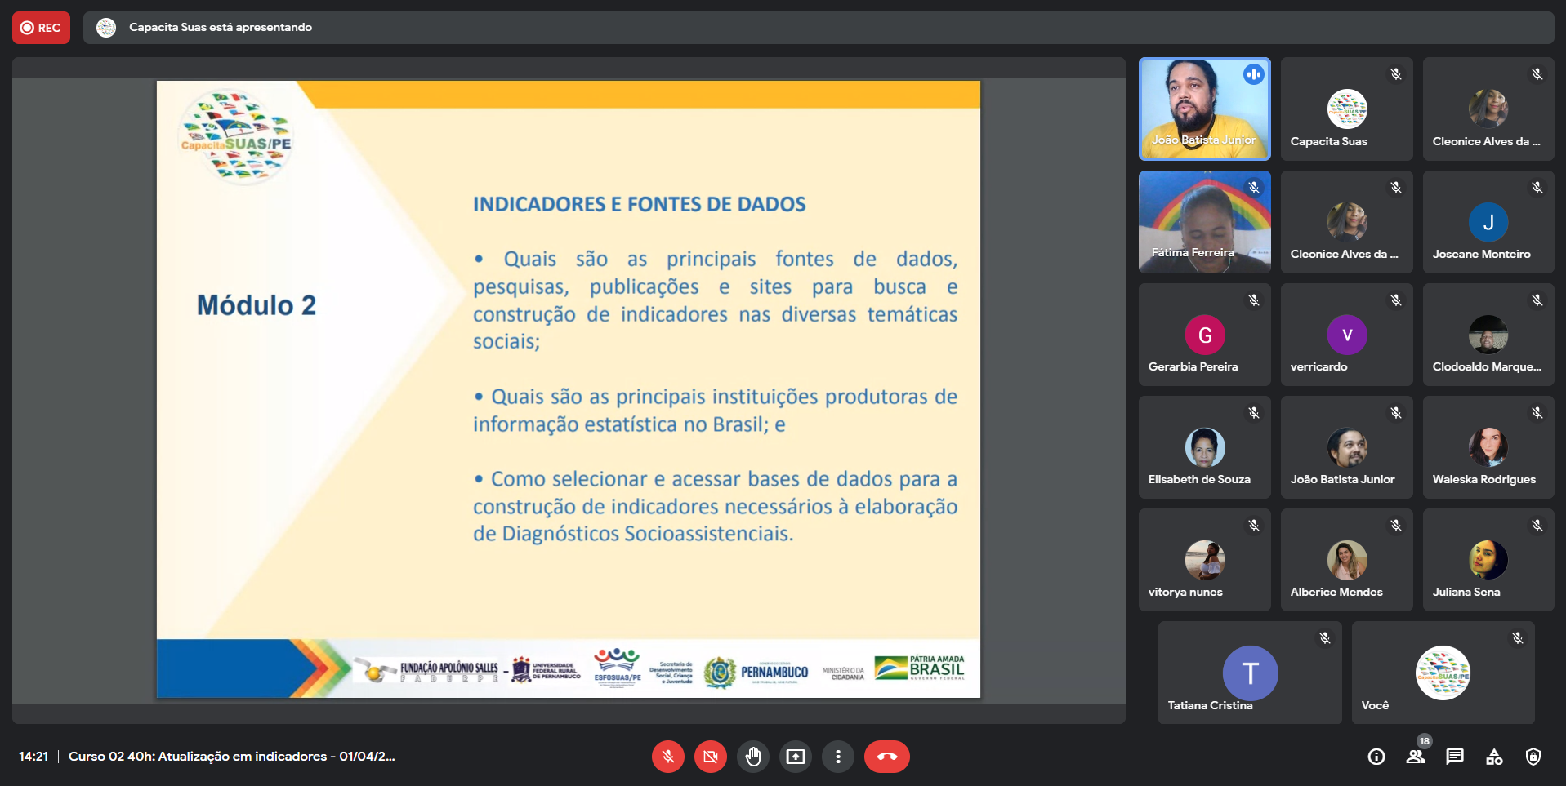Open host controls shield icon
Viewport: 1566px width, 786px height.
point(1533,757)
